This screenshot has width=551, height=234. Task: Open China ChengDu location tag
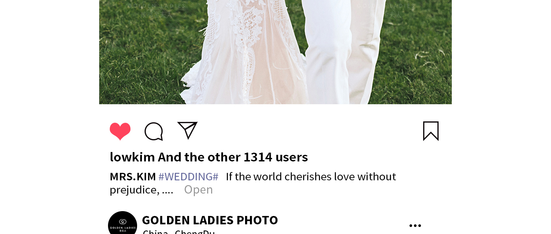[x=179, y=231]
